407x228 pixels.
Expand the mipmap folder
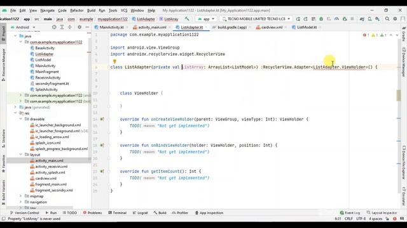tap(21, 196)
